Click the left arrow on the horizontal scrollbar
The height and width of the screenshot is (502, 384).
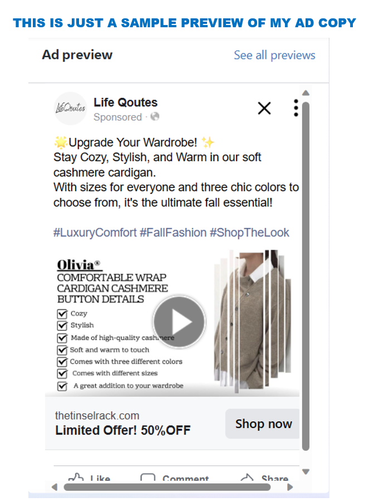pos(55,487)
